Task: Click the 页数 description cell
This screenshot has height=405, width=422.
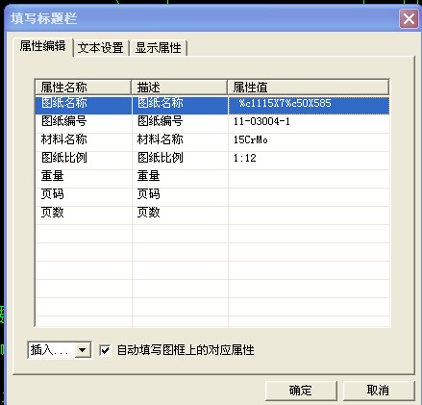Action: pyautogui.click(x=180, y=215)
